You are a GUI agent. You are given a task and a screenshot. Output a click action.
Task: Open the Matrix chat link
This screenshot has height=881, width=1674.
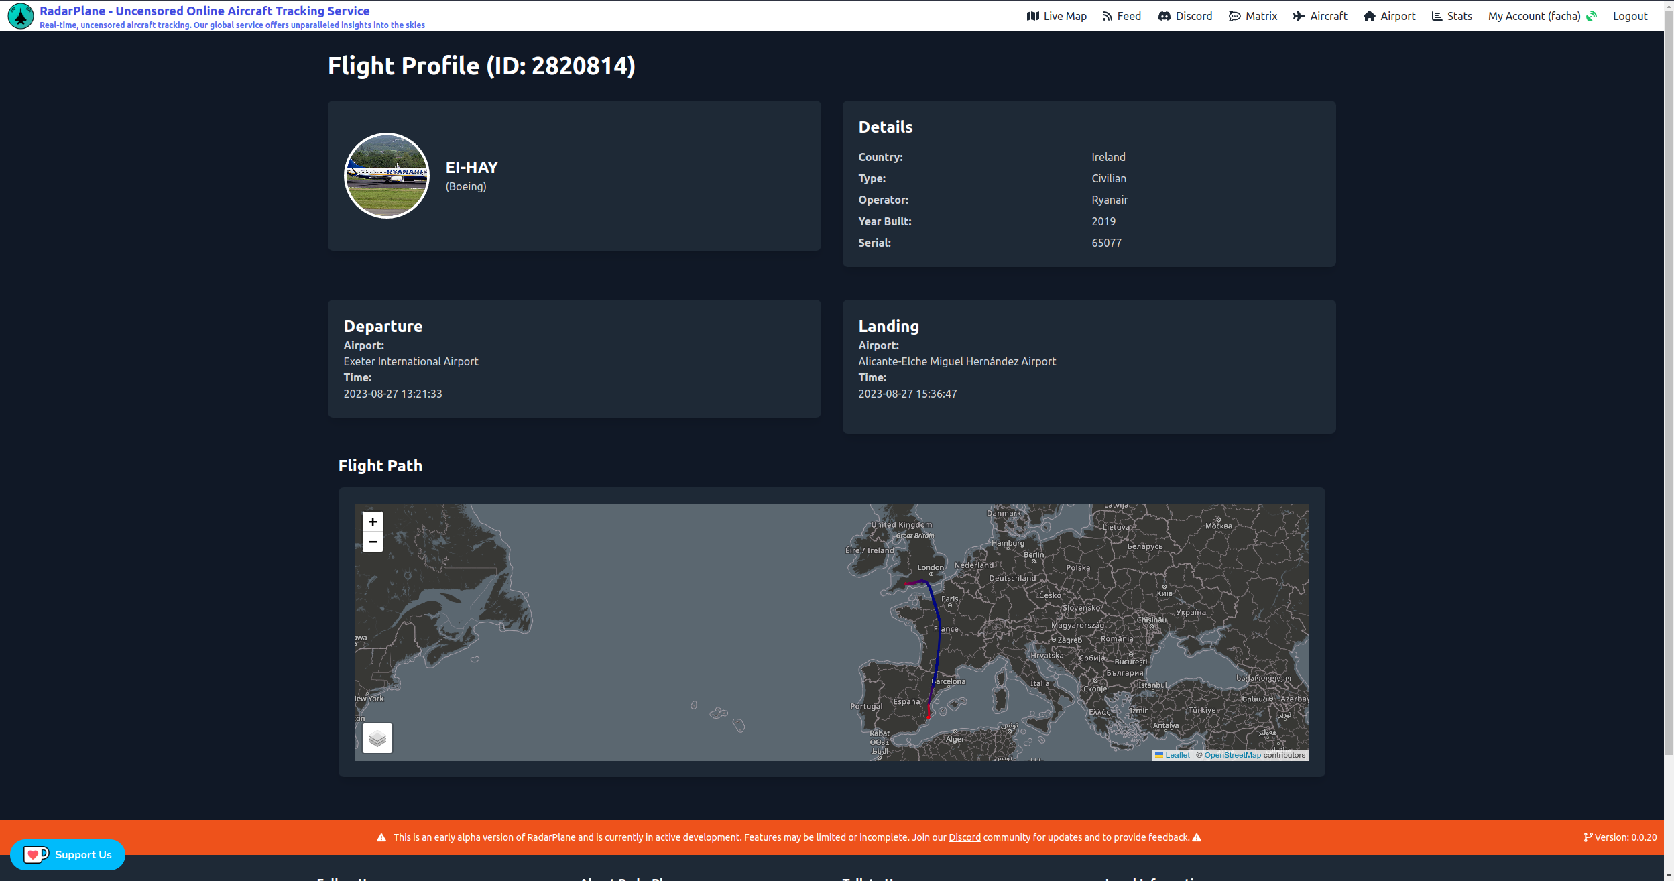coord(1253,16)
